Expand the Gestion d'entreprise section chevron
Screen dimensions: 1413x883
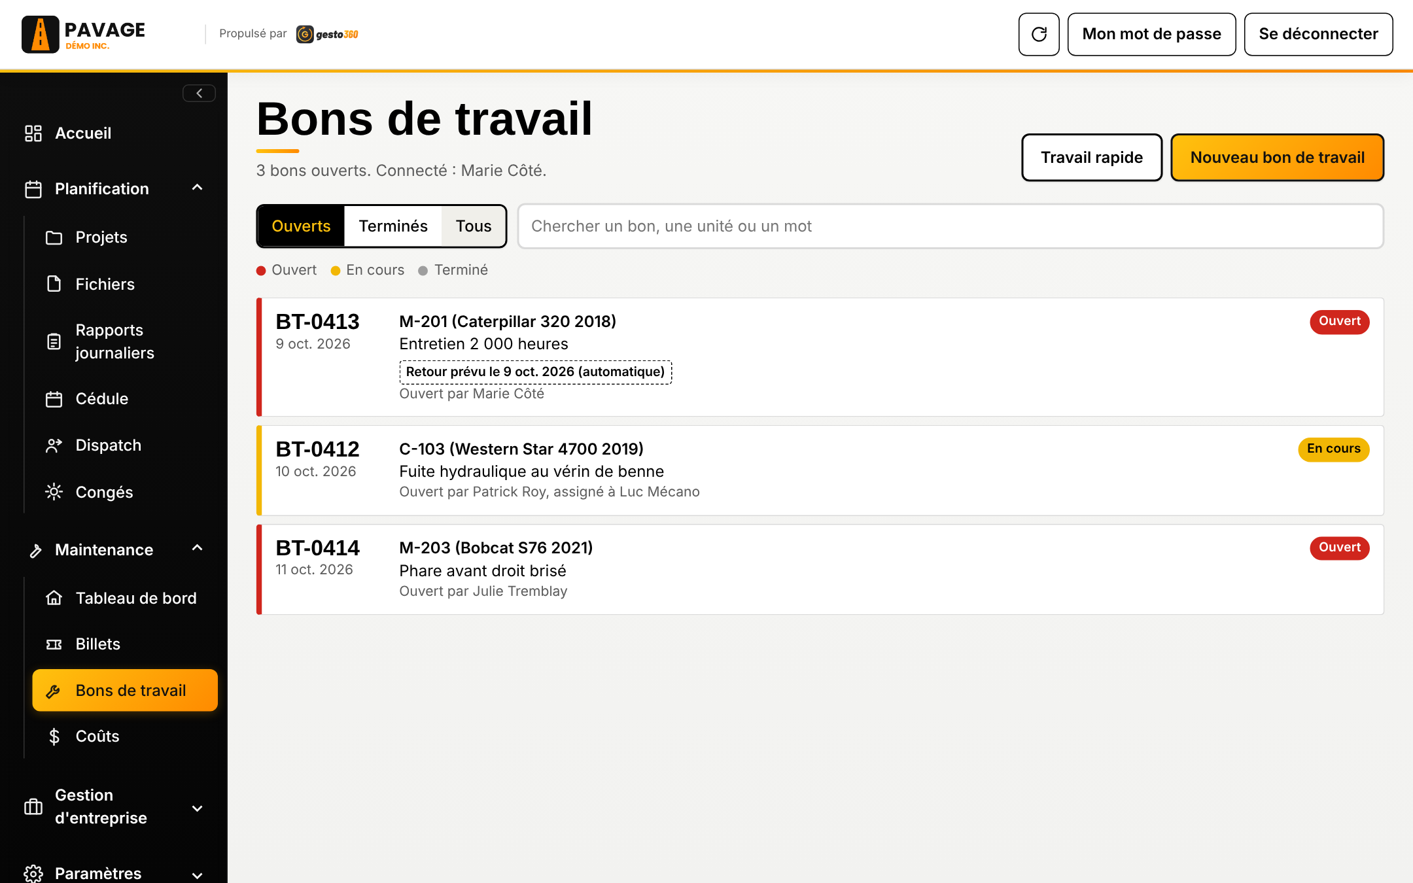click(x=198, y=808)
